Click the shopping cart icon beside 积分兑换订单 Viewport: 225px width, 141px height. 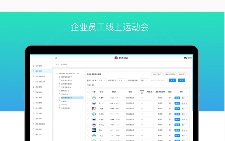(33, 82)
